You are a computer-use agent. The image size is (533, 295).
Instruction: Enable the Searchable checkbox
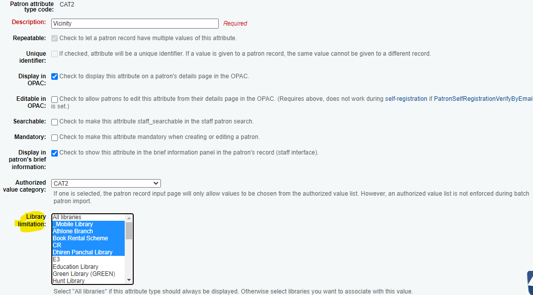[x=54, y=122]
